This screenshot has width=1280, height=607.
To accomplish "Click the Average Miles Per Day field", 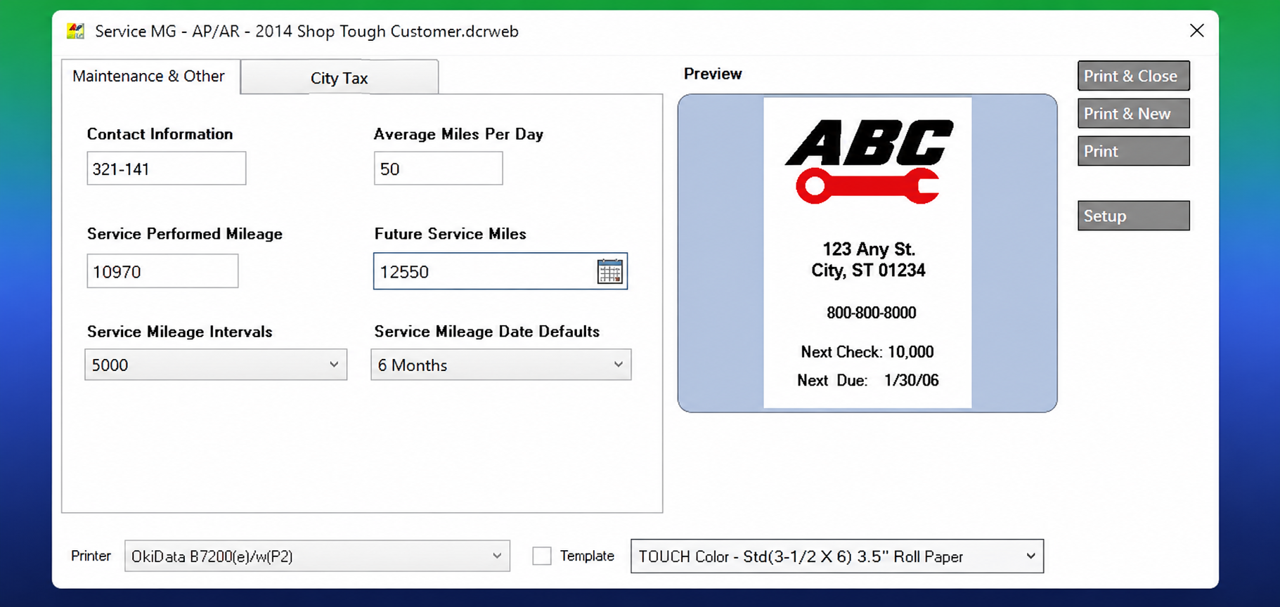I will (438, 169).
